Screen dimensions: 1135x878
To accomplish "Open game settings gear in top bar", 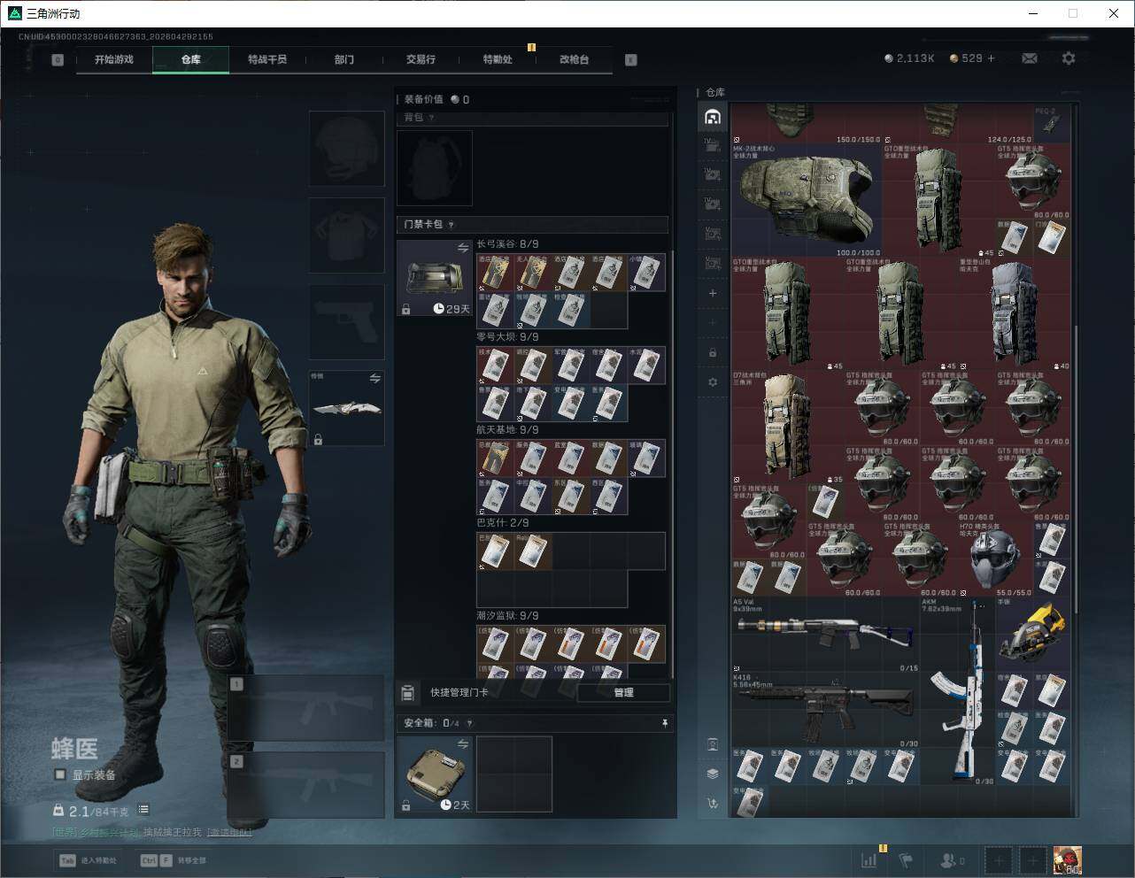I will pos(1069,58).
